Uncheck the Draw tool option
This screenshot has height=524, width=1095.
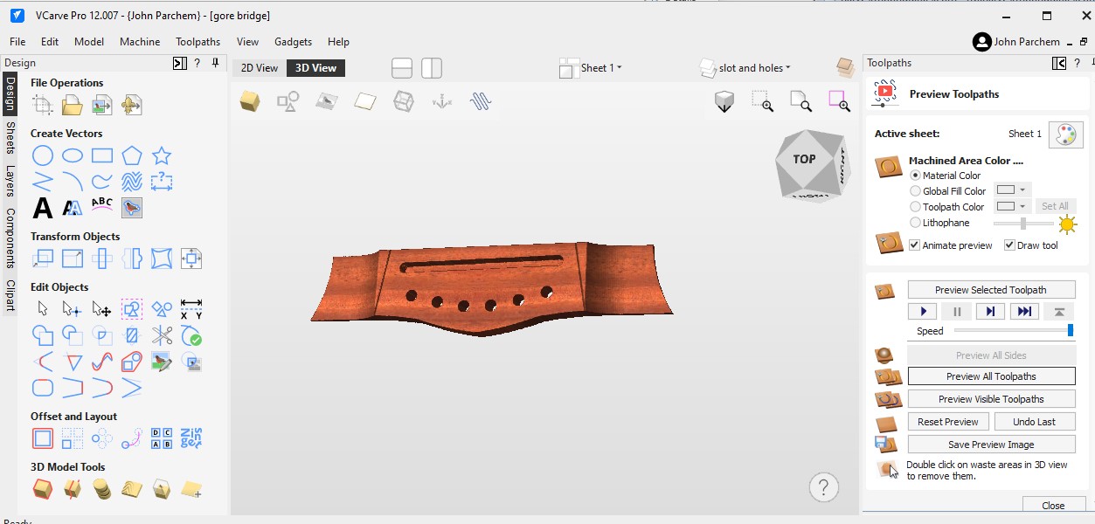1010,245
